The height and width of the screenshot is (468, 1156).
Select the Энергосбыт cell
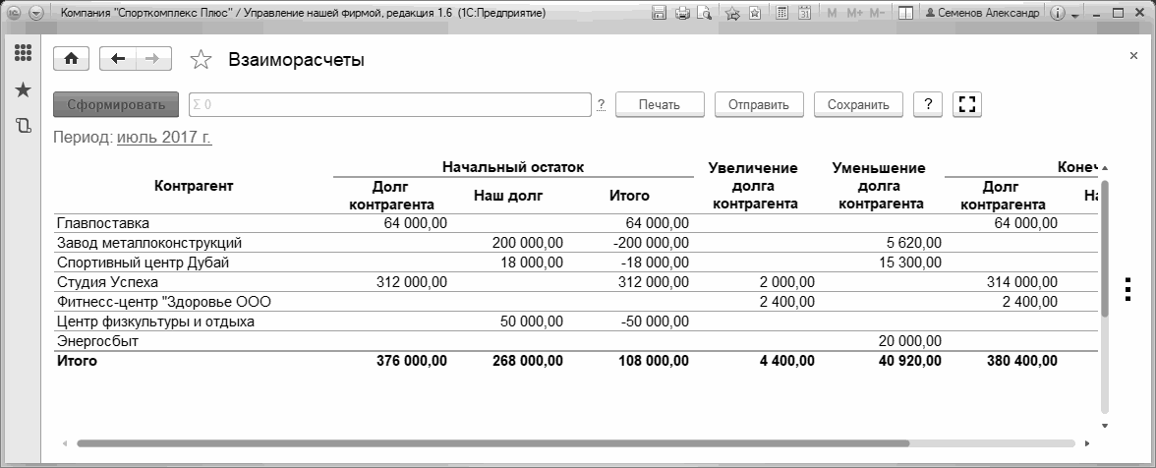click(x=97, y=341)
